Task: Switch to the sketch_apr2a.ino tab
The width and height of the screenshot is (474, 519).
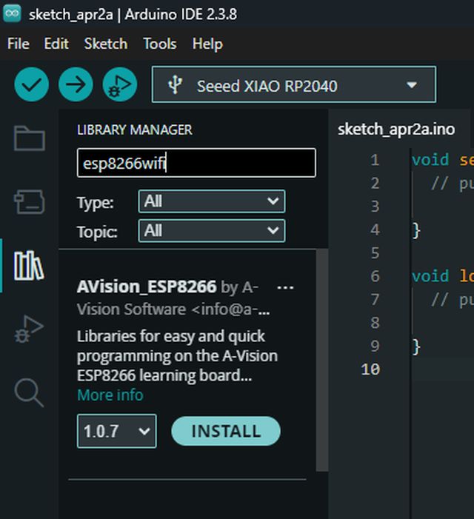Action: coord(396,129)
